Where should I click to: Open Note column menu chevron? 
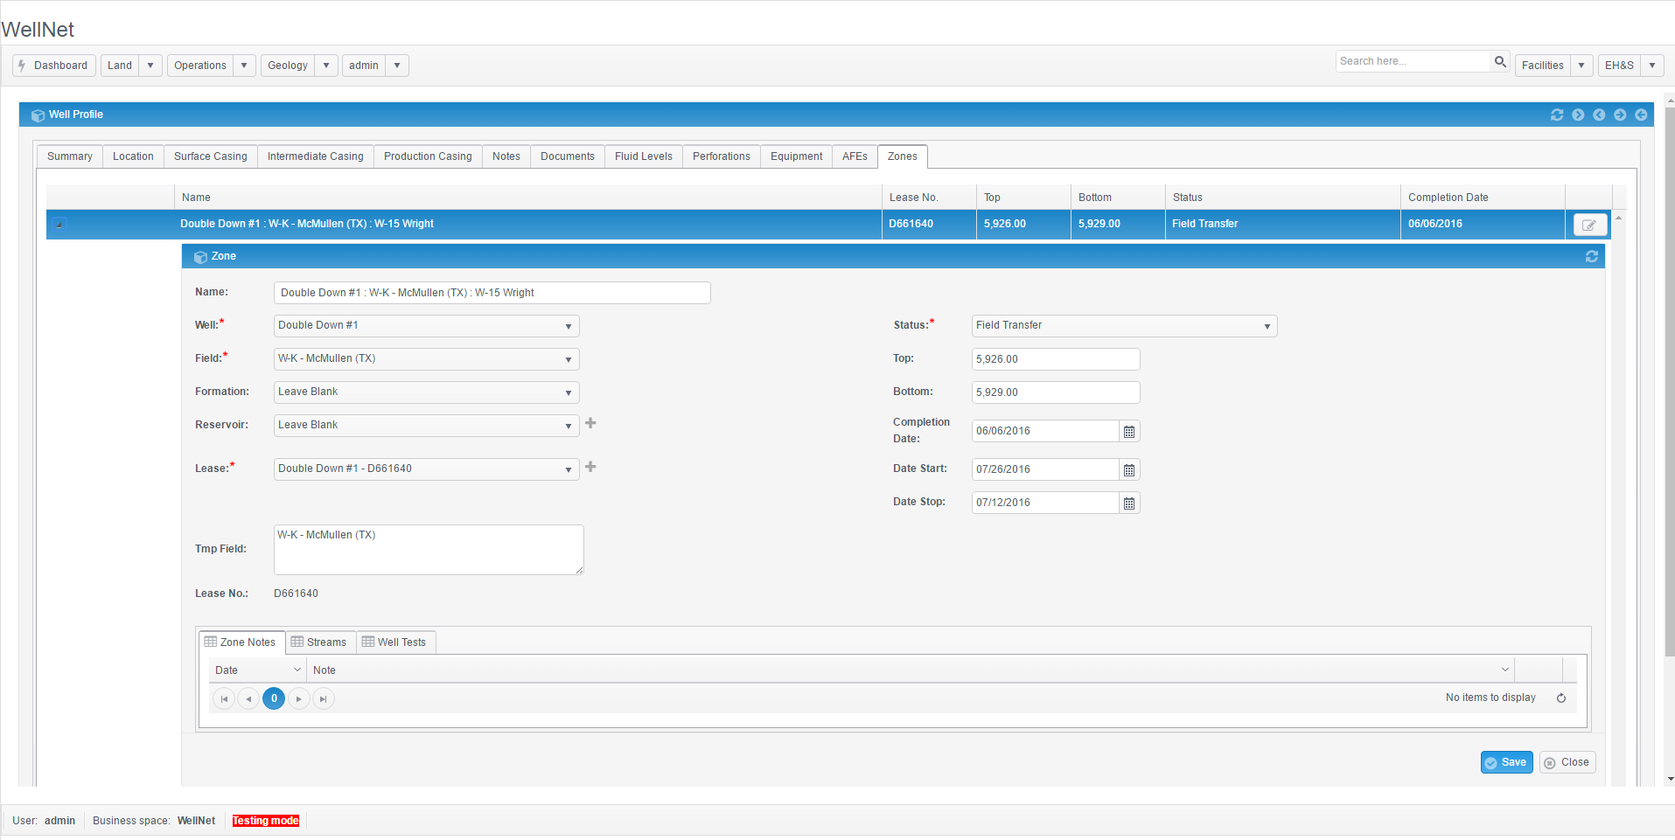point(1505,670)
